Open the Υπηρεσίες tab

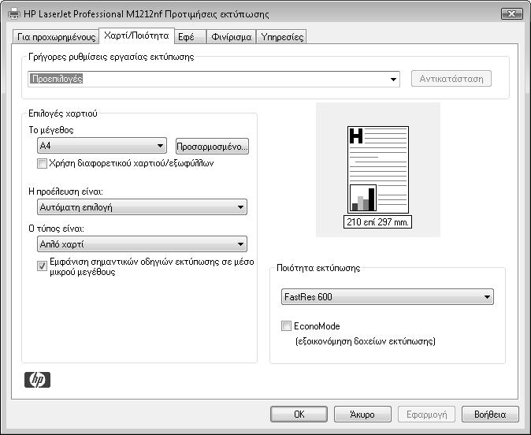282,37
